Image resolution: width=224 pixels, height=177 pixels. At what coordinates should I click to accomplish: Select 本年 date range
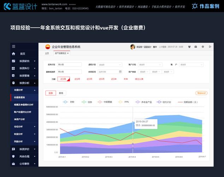tap(126, 79)
